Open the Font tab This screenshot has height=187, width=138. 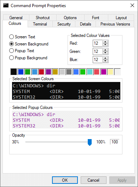96,18
